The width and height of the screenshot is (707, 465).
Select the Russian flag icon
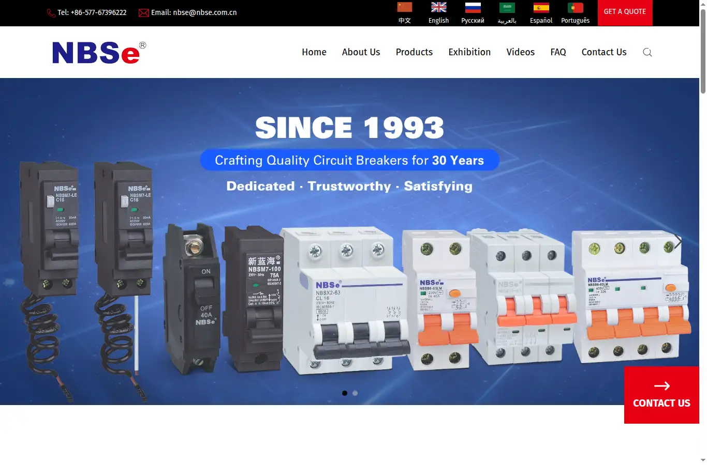[x=473, y=7]
